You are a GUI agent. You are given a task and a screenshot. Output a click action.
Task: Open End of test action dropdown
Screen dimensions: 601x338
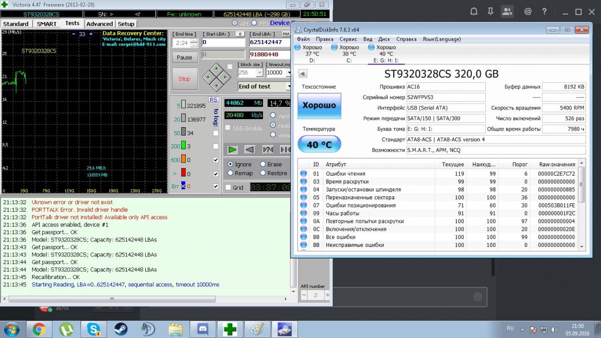coord(288,86)
